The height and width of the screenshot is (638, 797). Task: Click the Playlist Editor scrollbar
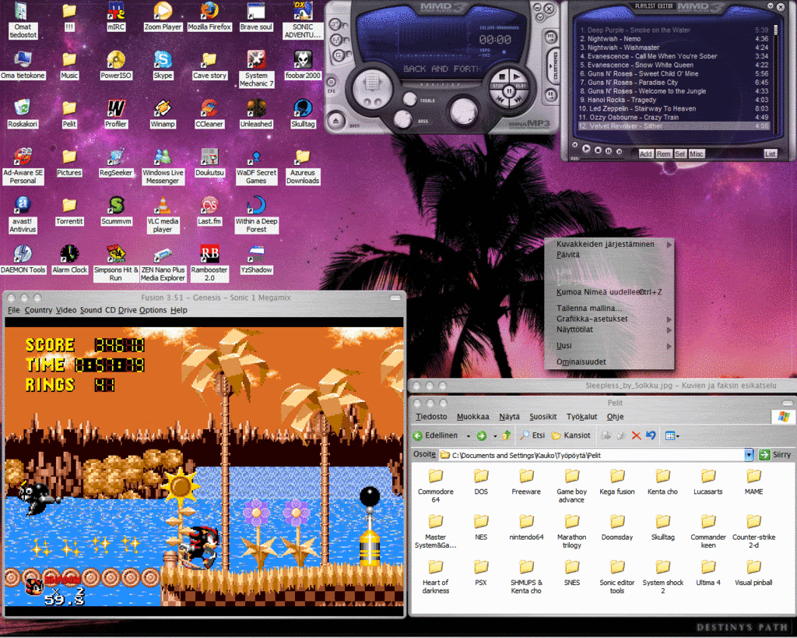[776, 79]
